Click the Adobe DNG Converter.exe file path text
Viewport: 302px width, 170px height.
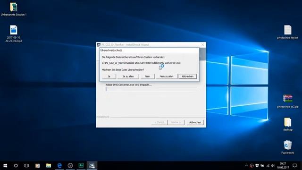pos(141,63)
